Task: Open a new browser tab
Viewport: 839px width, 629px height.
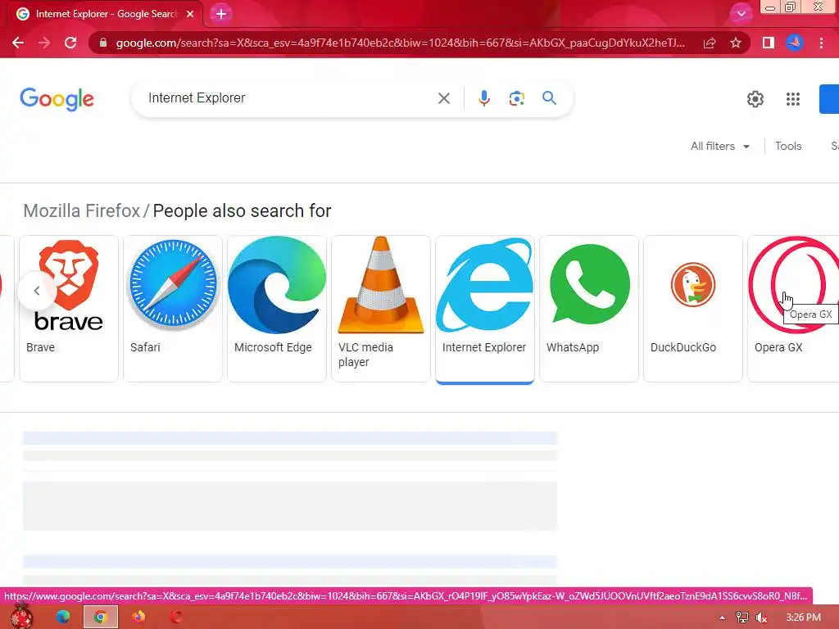Action: pyautogui.click(x=221, y=14)
